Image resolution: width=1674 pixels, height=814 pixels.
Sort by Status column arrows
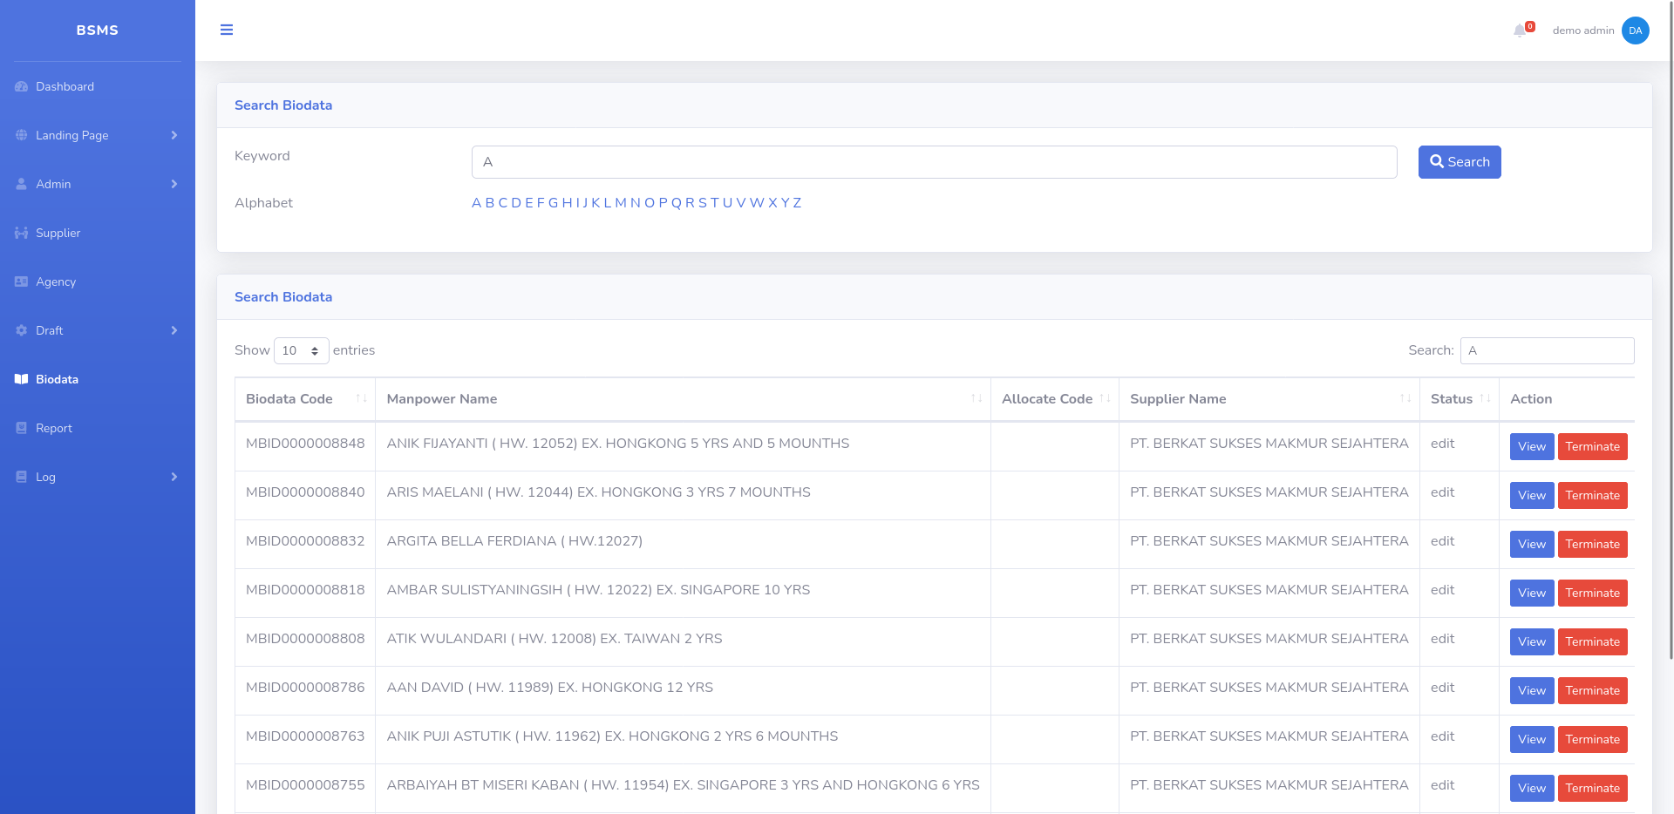point(1485,398)
